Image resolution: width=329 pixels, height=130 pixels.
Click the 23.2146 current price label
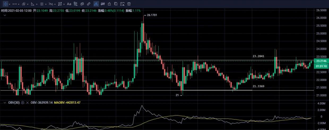(321, 61)
